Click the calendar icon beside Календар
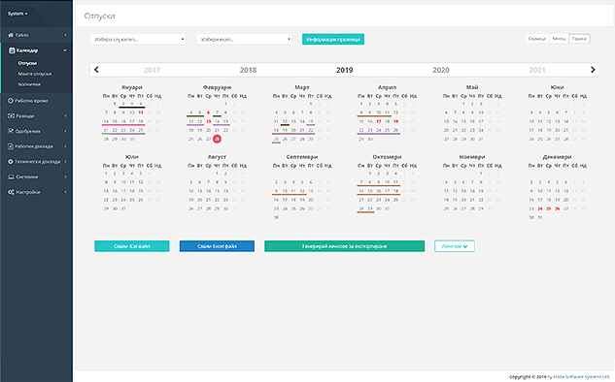 tap(12, 50)
